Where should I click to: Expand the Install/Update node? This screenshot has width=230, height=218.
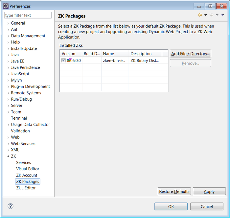8,48
